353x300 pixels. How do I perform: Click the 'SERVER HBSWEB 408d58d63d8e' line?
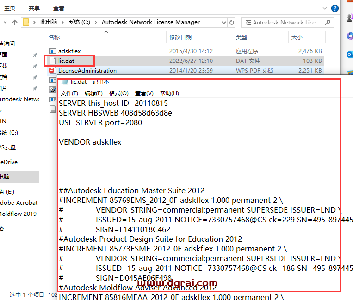[115, 113]
